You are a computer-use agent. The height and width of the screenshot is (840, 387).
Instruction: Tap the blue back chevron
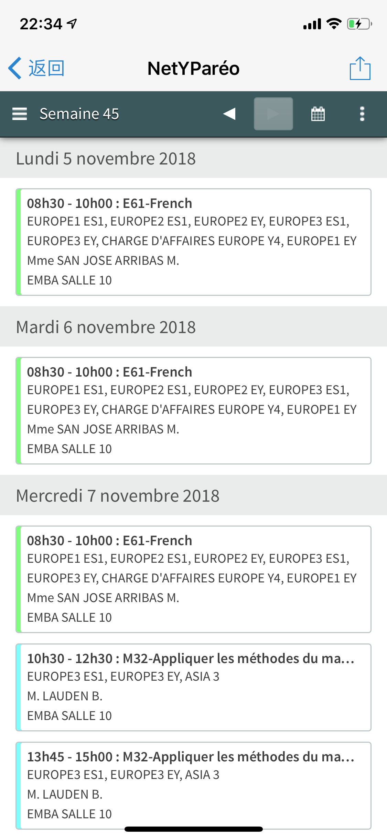[x=15, y=68]
